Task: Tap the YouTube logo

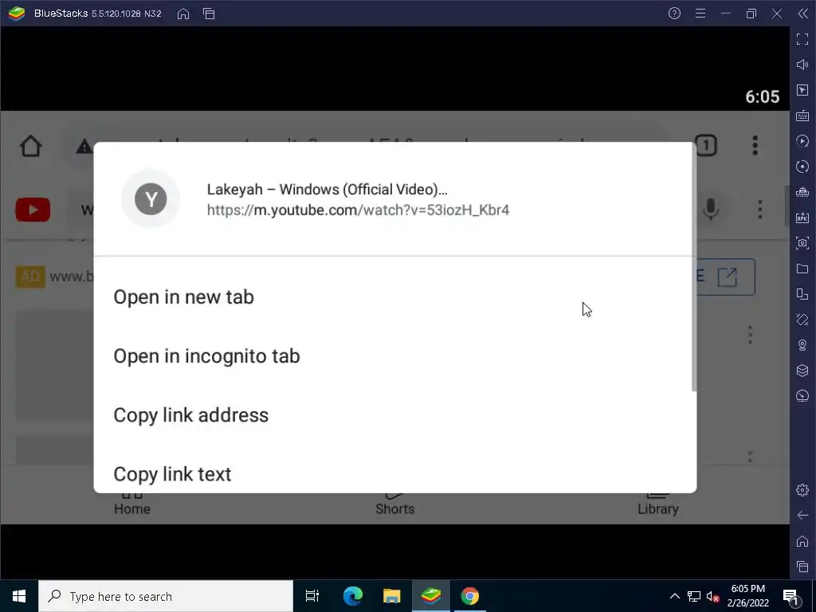Action: click(33, 210)
